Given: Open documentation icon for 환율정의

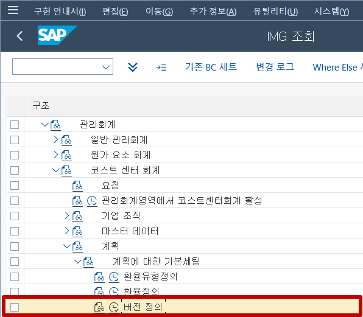Looking at the screenshot, I should click(99, 291).
